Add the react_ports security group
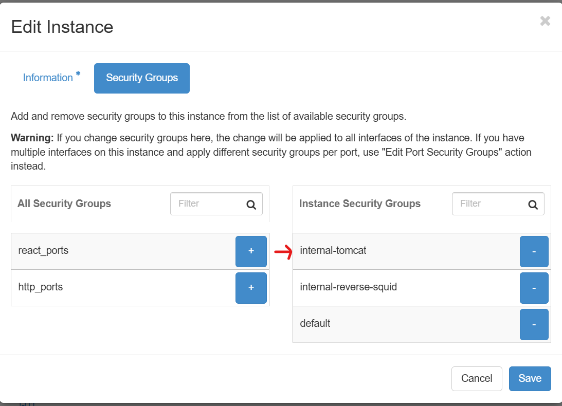 251,251
